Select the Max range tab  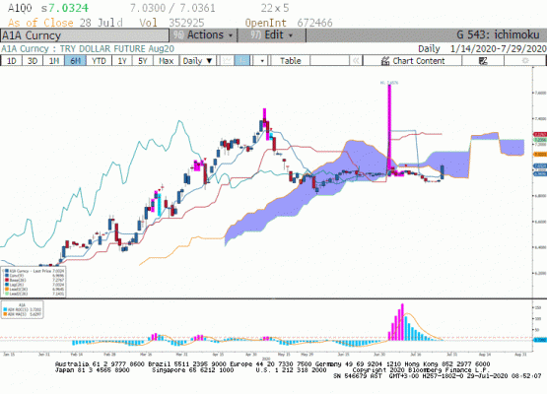coord(166,61)
